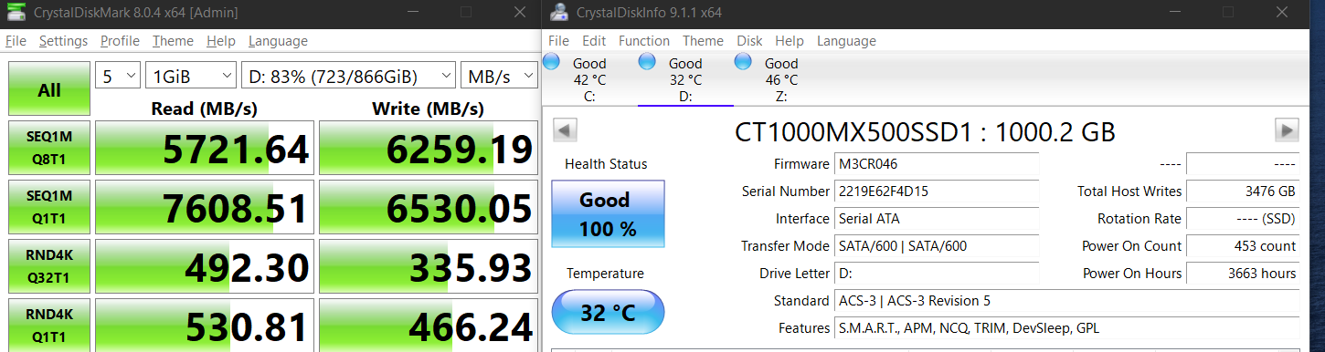Open Theme menu in CrystalDiskInfo
Screen dimensions: 1325x352
pos(703,41)
